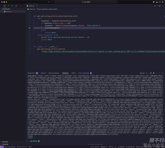Close the bottom panel
This screenshot has height=148, width=165.
coord(162,73)
